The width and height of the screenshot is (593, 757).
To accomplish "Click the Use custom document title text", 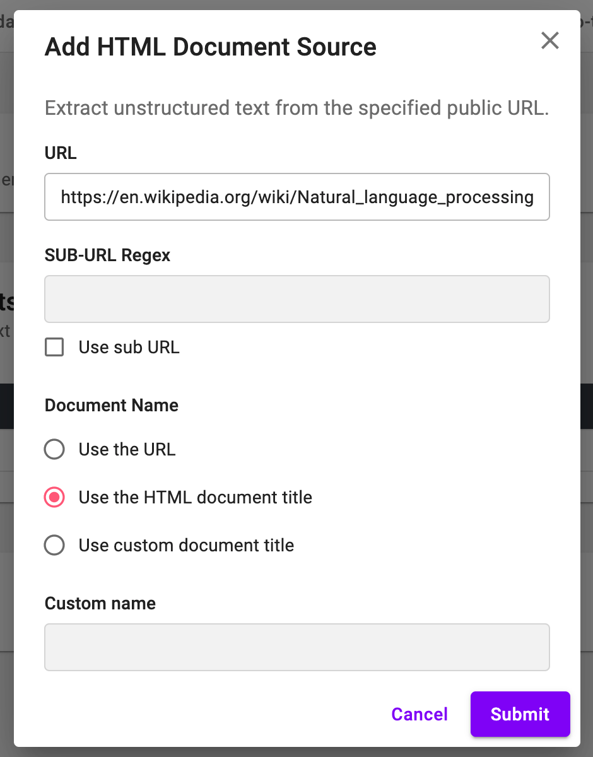I will (x=186, y=545).
